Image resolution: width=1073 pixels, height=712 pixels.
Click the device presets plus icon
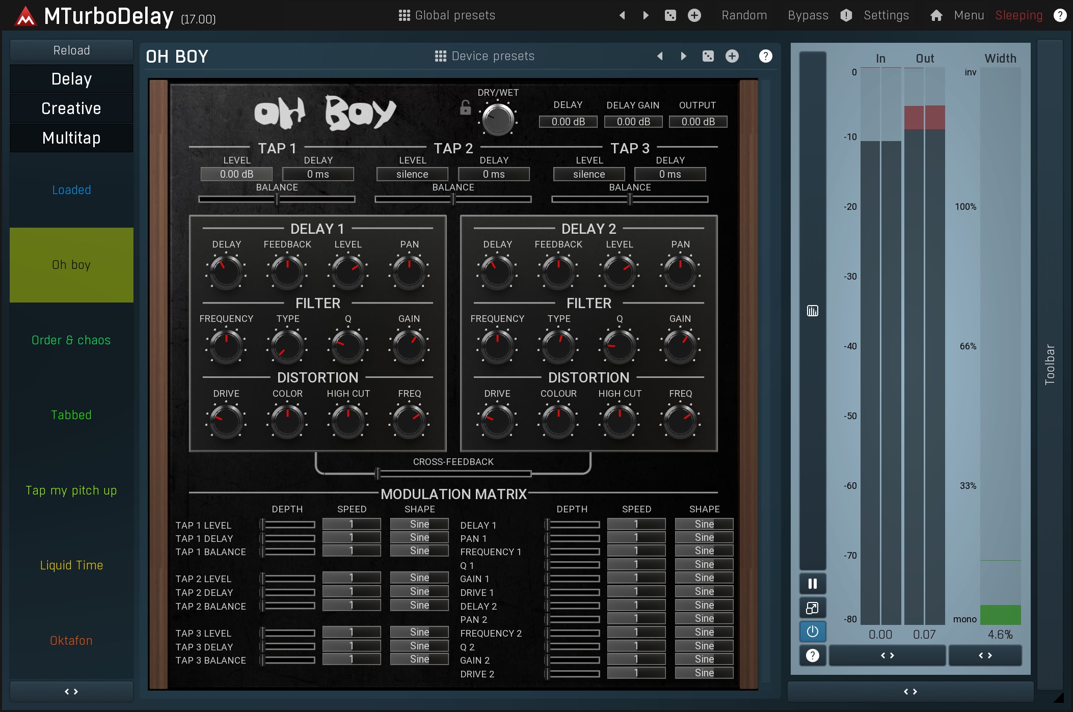coord(732,56)
